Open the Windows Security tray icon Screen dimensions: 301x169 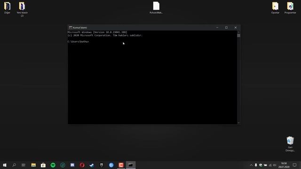(x=261, y=165)
